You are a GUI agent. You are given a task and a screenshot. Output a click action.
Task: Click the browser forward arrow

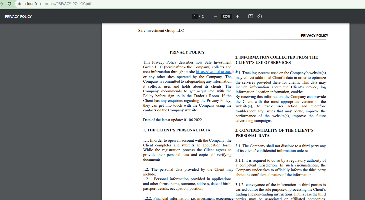click(x=1, y=4)
